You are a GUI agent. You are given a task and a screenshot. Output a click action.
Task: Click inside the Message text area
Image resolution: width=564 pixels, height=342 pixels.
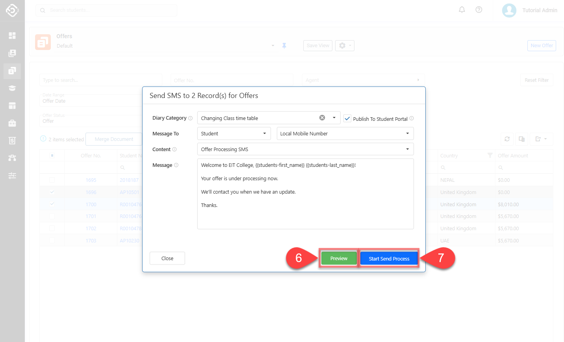305,213
